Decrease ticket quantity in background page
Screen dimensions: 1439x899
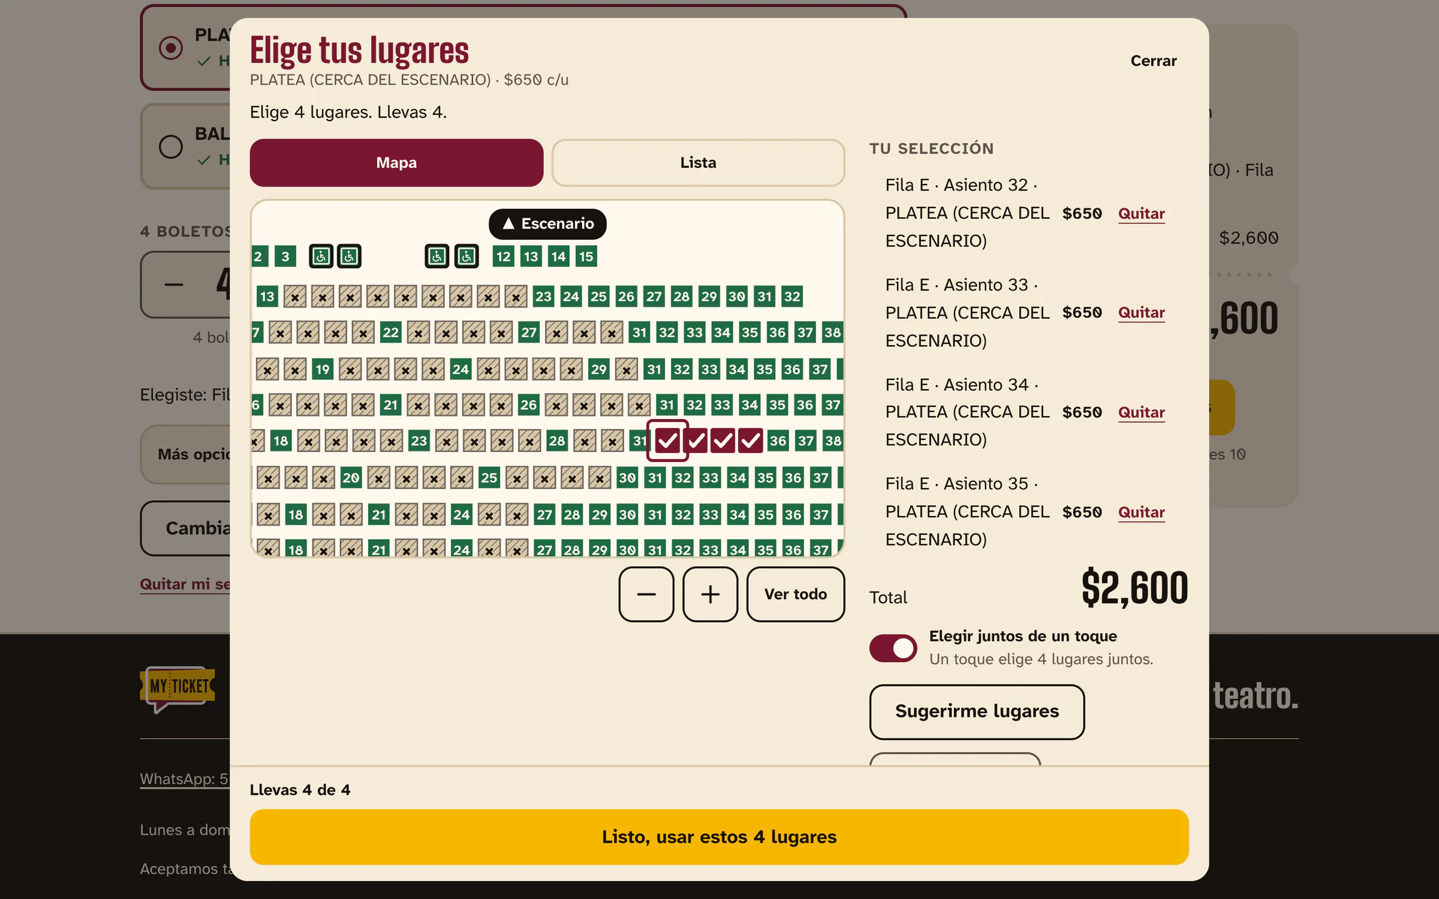[x=174, y=285]
